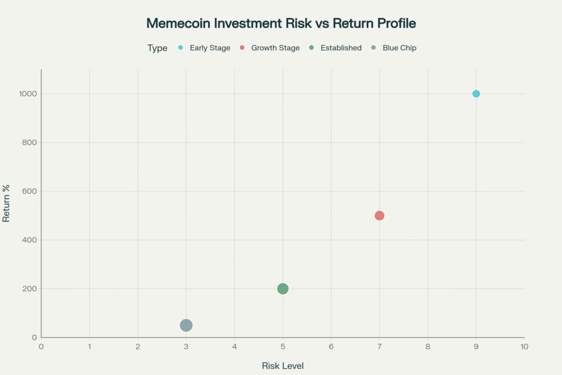The width and height of the screenshot is (562, 375).
Task: Click the 600 tick on the return axis
Action: [x=29, y=191]
